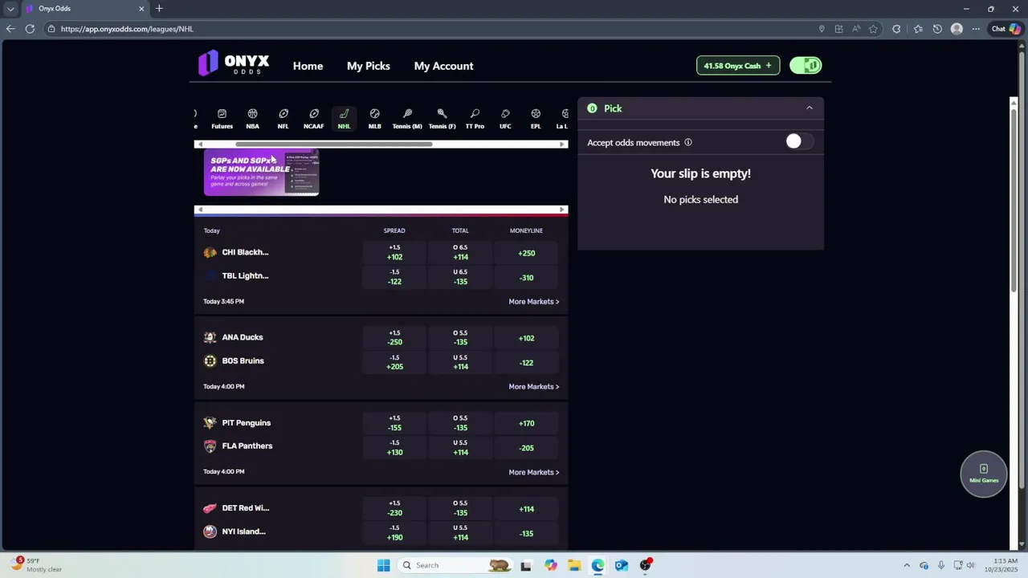1028x578 pixels.
Task: Expand More Markets for Blackhawks vs Lightning
Action: click(533, 302)
